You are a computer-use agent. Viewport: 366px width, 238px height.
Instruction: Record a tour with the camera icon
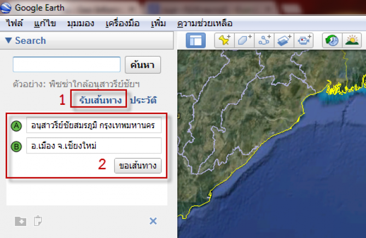coord(304,40)
